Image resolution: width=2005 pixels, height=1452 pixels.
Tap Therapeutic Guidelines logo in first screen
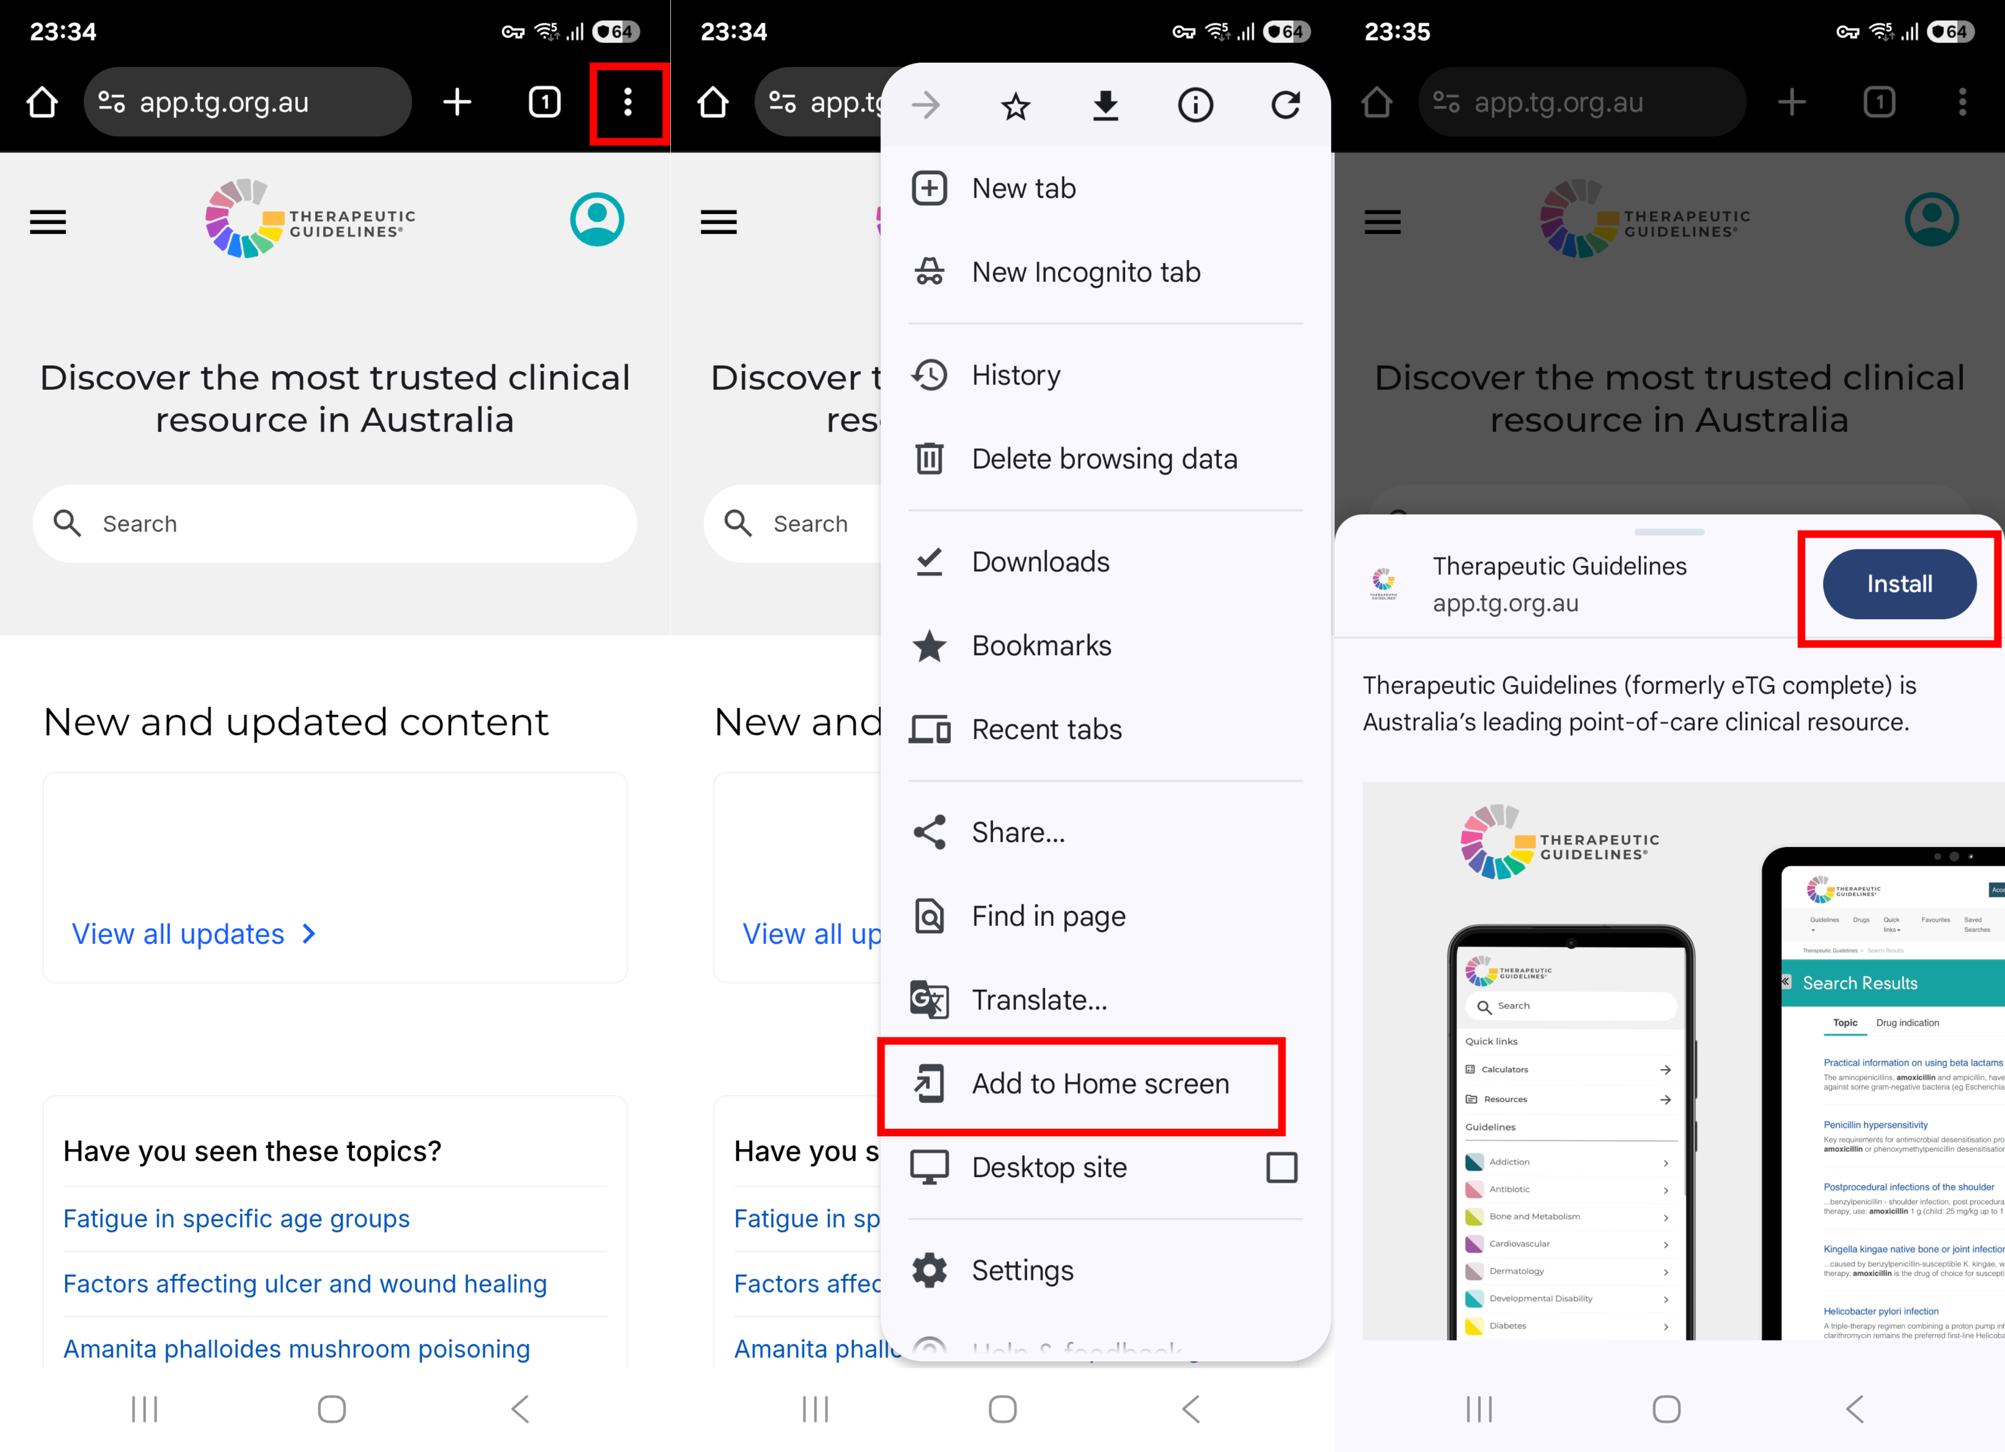coord(310,219)
